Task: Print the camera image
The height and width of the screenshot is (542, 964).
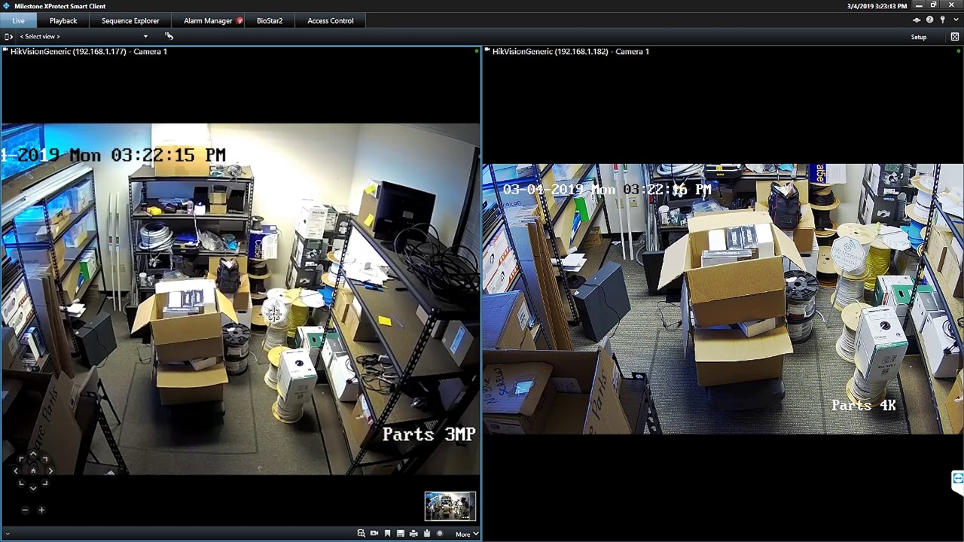Action: coord(413,534)
